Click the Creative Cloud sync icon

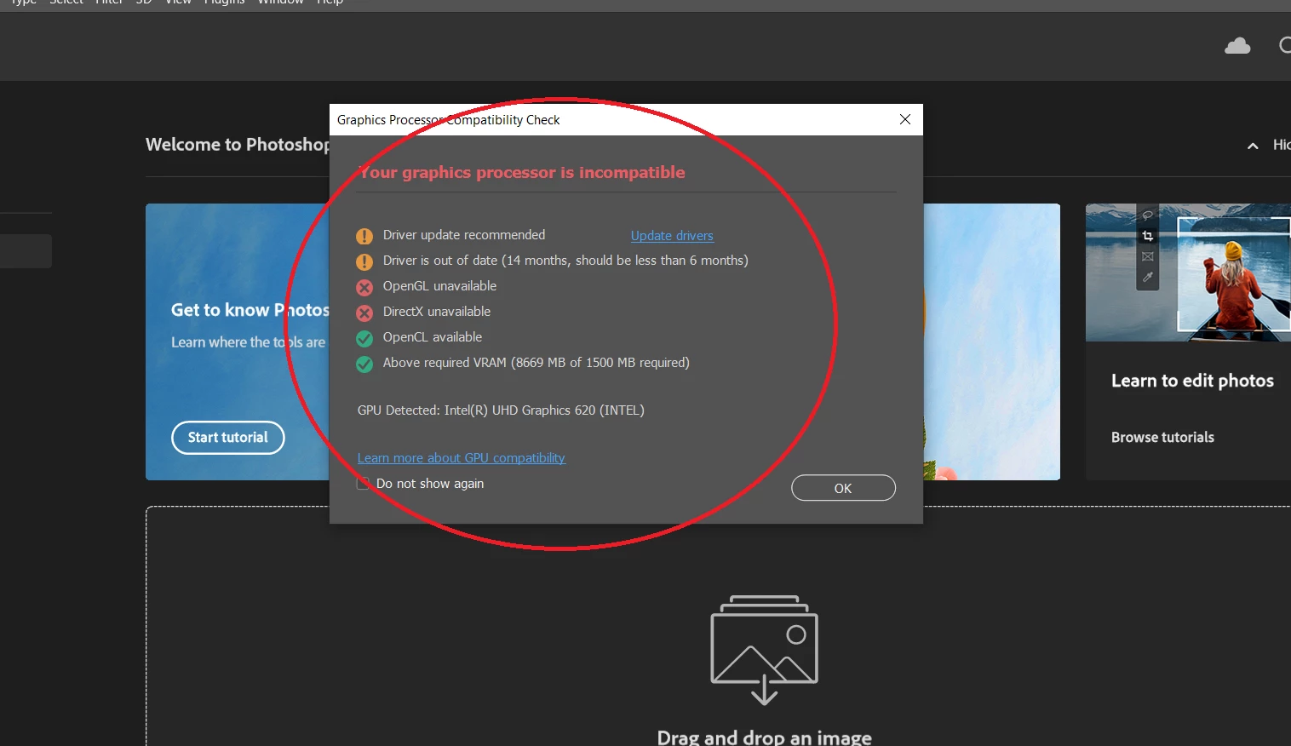pos(1237,46)
